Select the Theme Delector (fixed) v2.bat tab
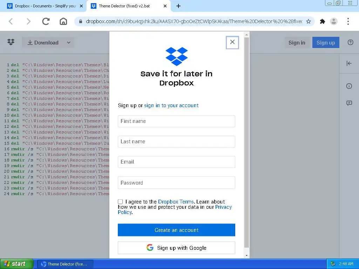This screenshot has height=269, width=359. tap(128, 6)
